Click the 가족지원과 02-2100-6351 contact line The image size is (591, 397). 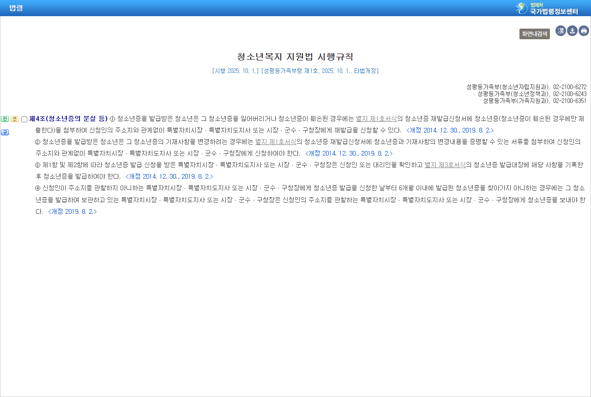[535, 101]
